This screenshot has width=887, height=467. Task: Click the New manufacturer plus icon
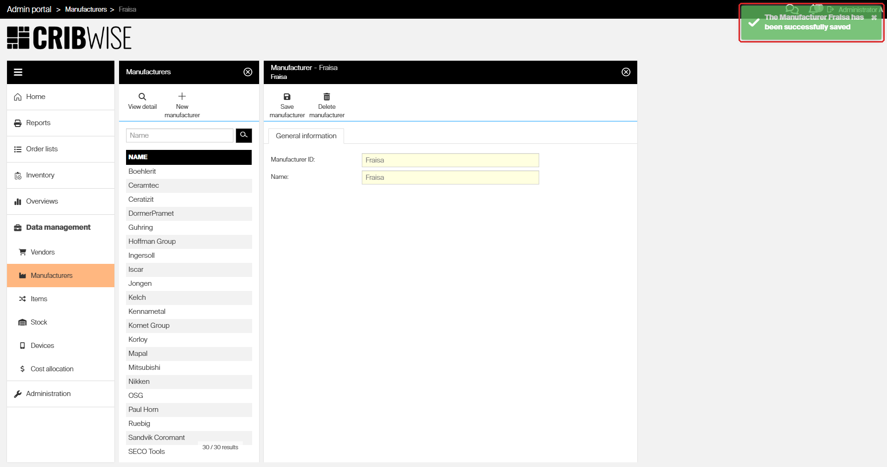coord(182,96)
